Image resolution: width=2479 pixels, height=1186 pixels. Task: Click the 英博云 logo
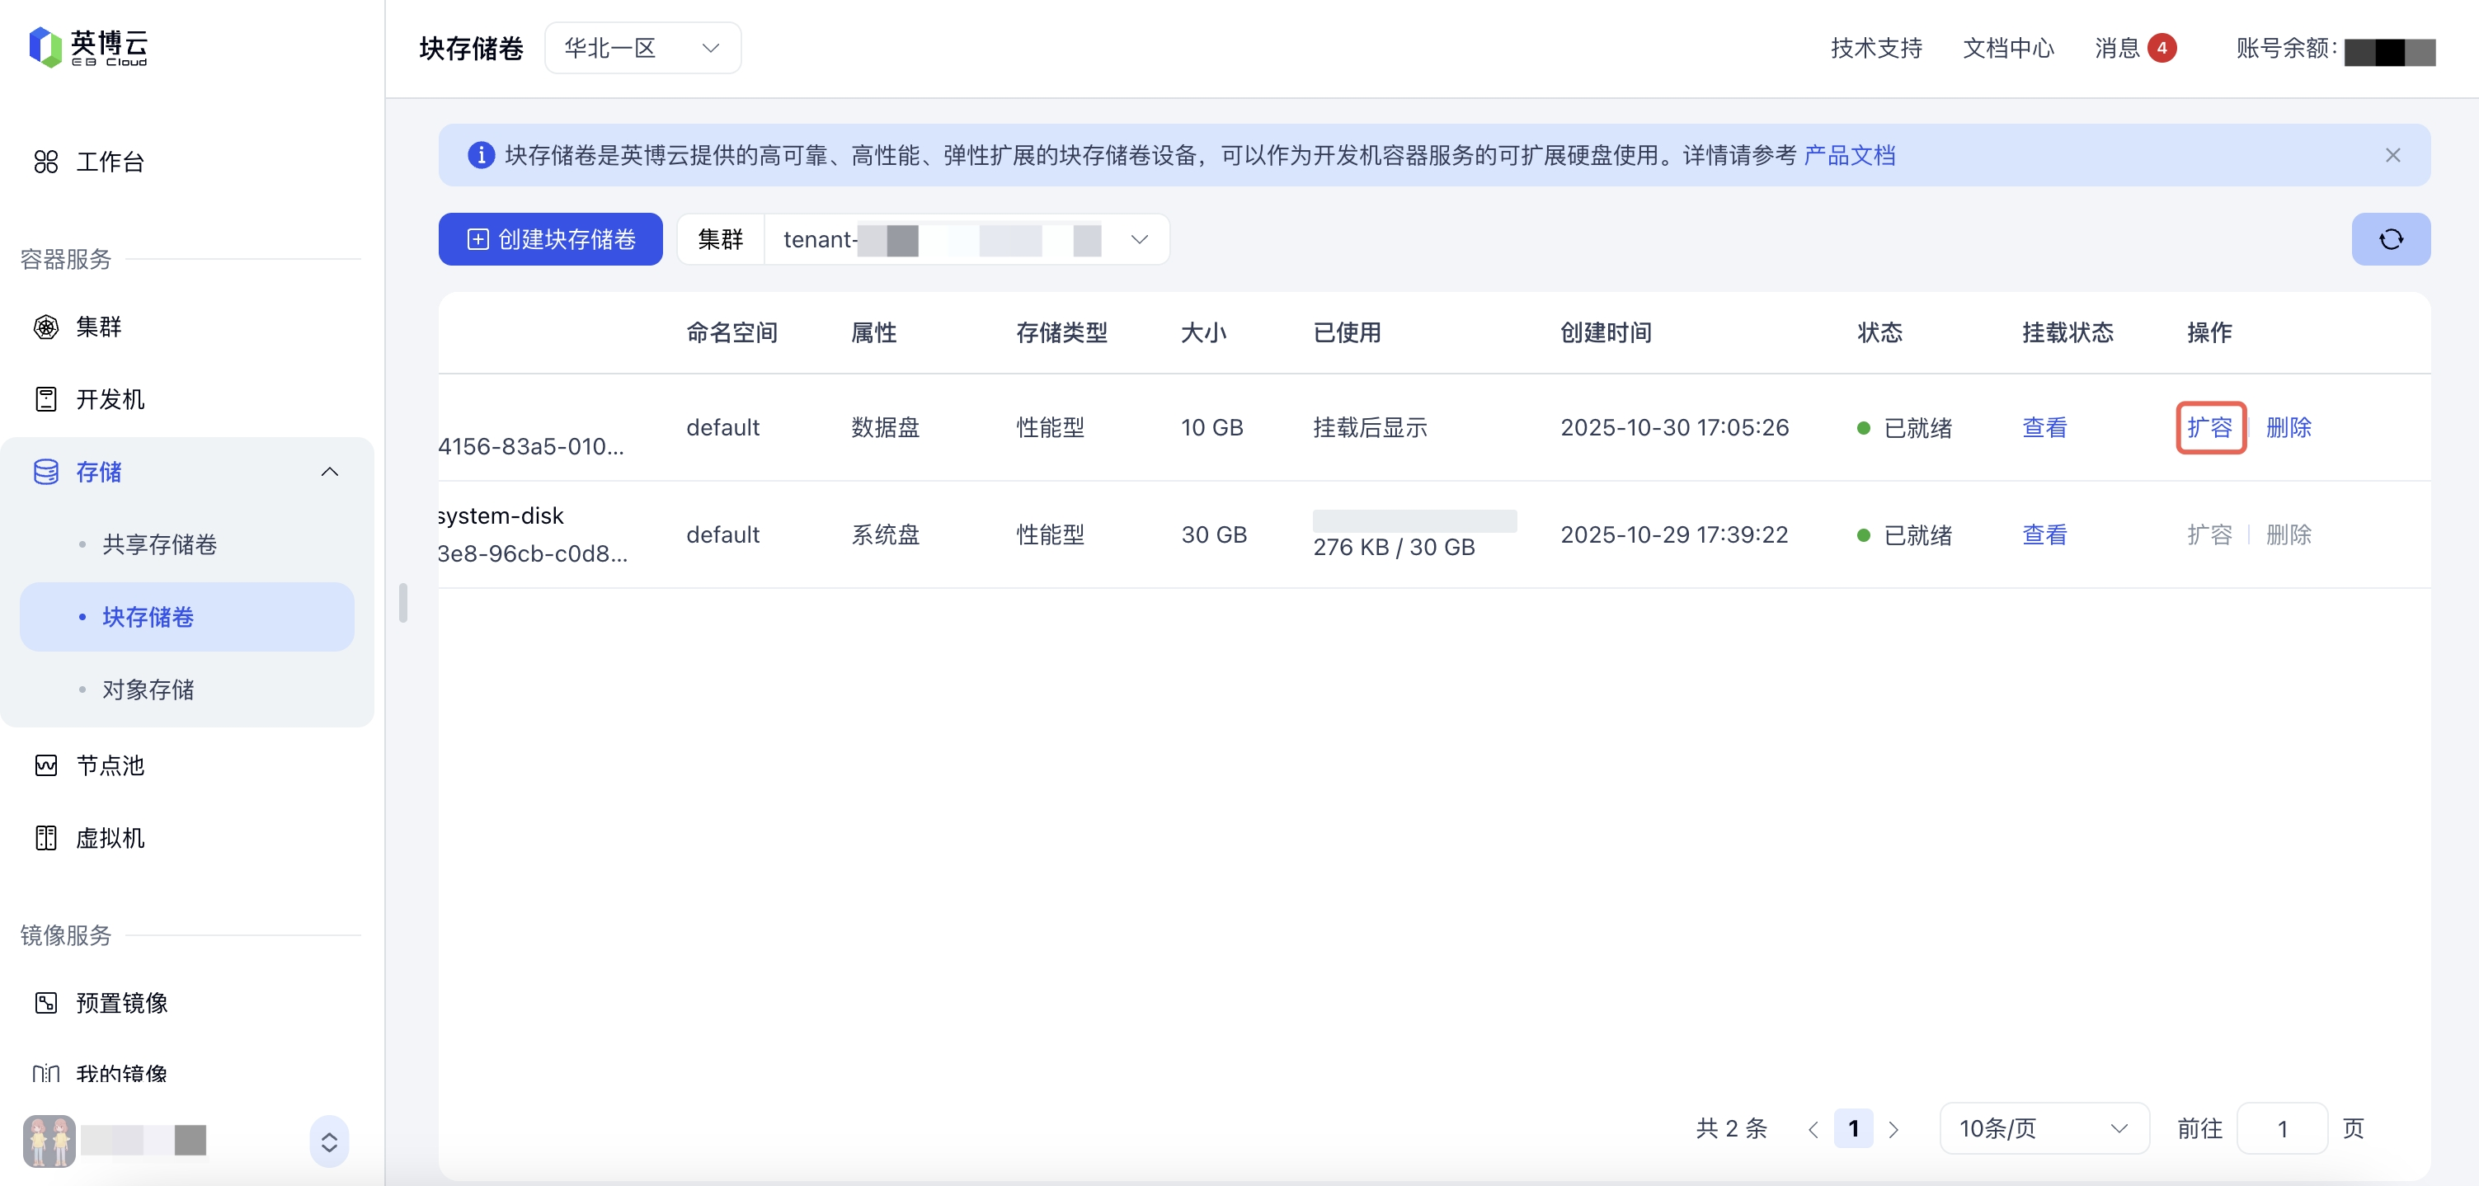pyautogui.click(x=88, y=46)
